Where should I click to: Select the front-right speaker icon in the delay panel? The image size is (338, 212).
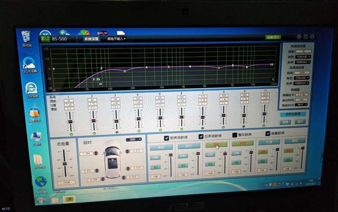(128, 151)
